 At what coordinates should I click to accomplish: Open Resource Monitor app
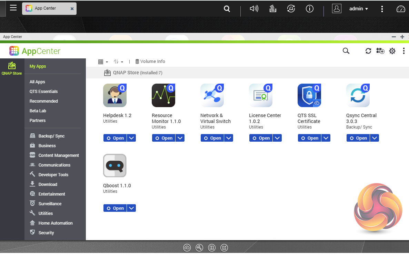point(164,138)
